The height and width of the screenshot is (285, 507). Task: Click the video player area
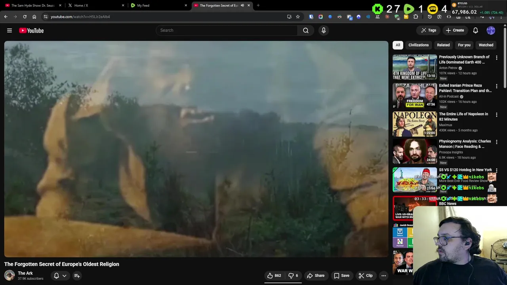click(196, 149)
